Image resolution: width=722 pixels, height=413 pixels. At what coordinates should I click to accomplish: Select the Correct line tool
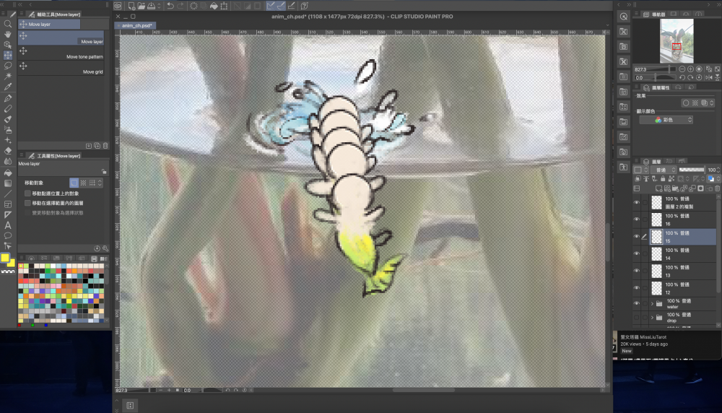pos(8,246)
